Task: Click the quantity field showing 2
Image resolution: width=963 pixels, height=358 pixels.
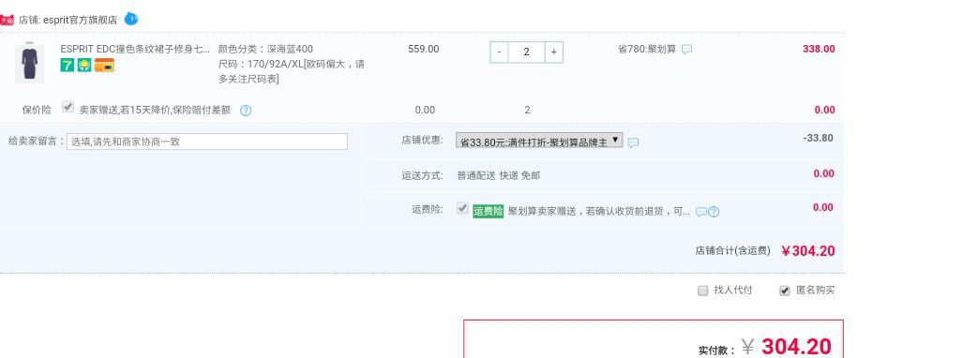Action: pyautogui.click(x=526, y=52)
